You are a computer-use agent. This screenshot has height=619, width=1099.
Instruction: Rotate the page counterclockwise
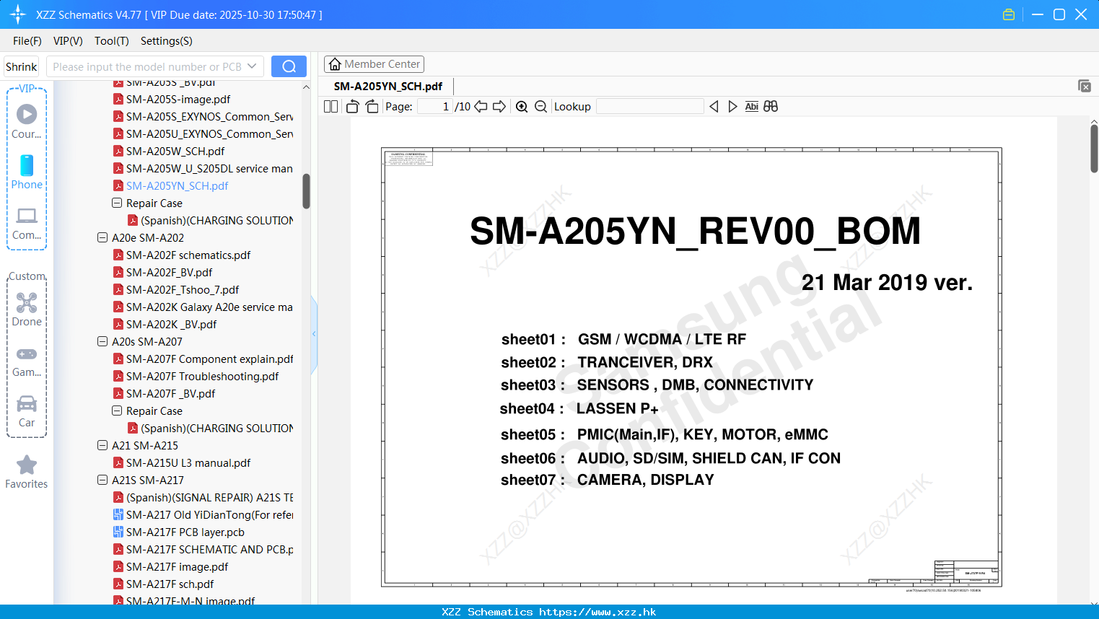coord(353,107)
